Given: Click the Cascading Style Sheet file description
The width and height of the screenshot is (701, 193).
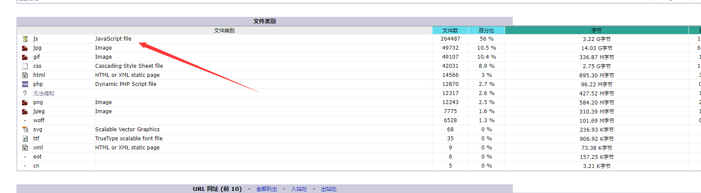Looking at the screenshot, I should pyautogui.click(x=129, y=66).
